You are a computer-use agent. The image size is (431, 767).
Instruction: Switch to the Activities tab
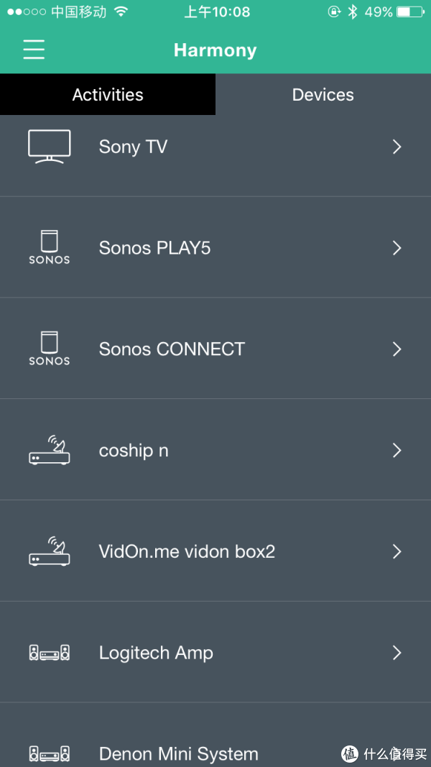click(x=108, y=95)
